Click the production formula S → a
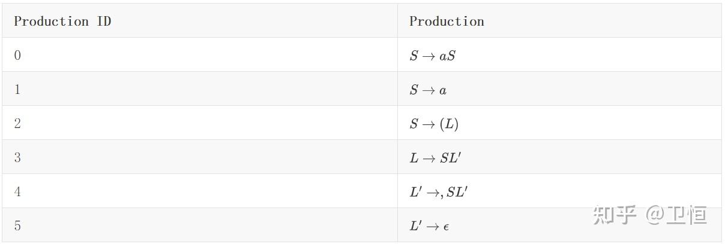The width and height of the screenshot is (725, 244). pos(428,90)
